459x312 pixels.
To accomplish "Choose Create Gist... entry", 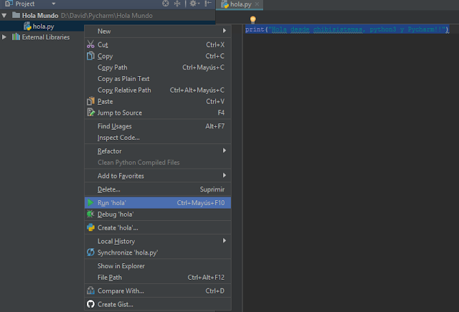I will click(158, 304).
